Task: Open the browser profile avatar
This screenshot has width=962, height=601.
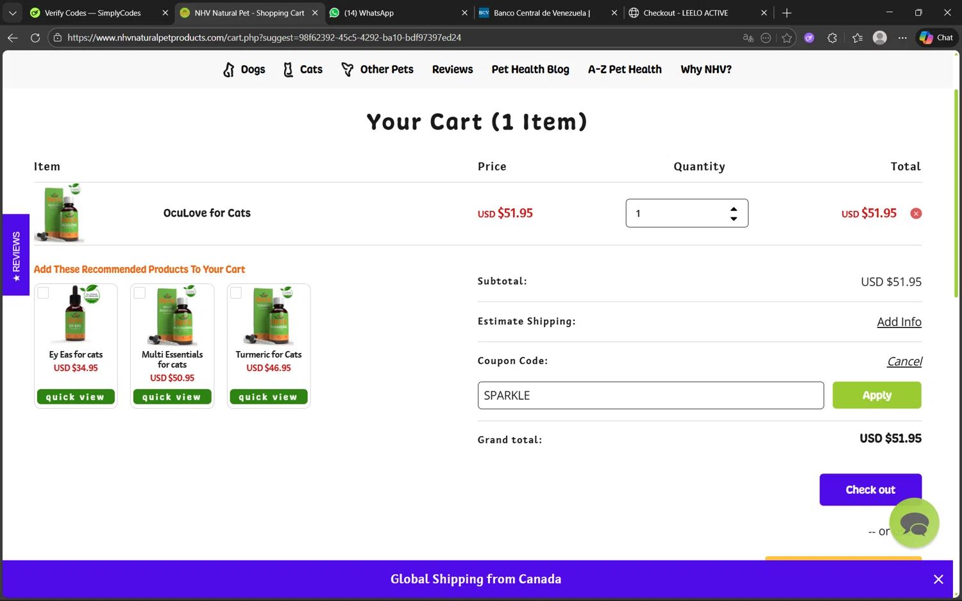Action: pyautogui.click(x=880, y=38)
